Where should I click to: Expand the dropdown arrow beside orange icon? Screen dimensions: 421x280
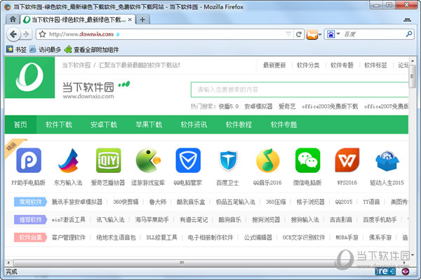320,34
